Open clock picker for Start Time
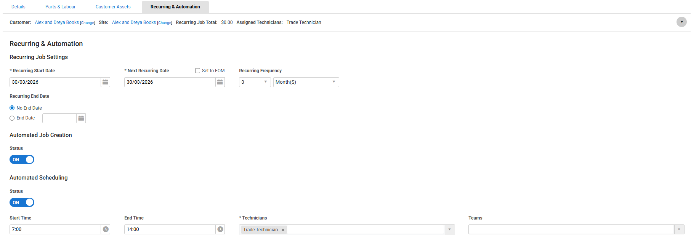 [106, 229]
